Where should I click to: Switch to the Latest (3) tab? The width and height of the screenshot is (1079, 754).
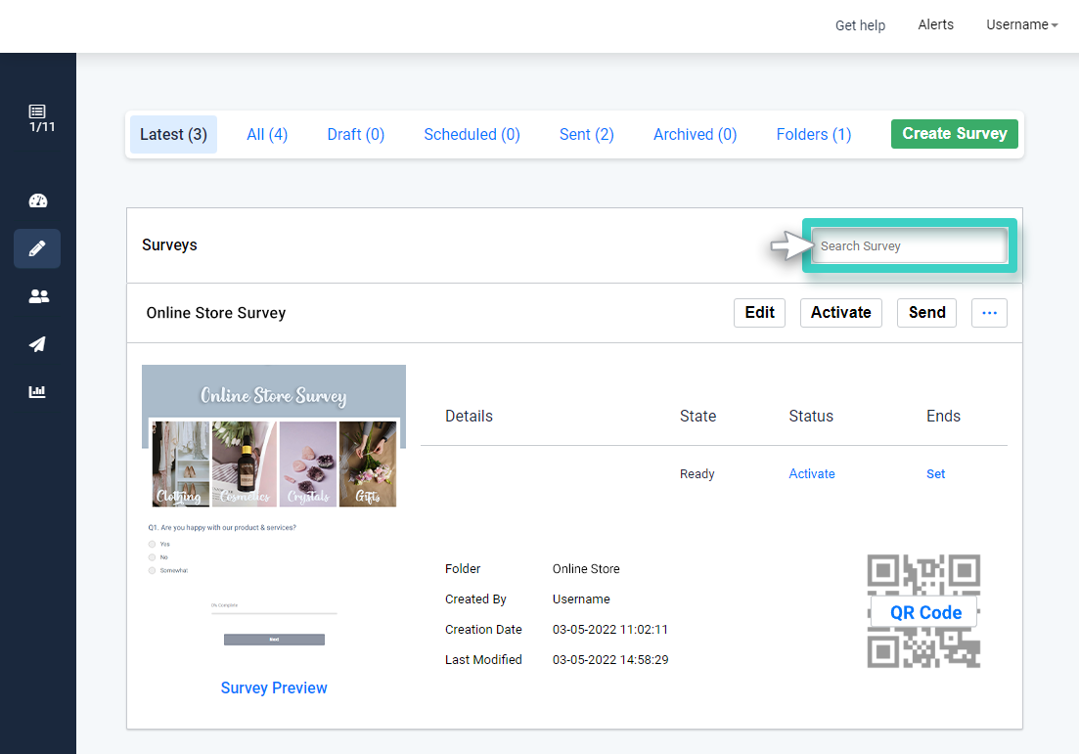(x=173, y=134)
